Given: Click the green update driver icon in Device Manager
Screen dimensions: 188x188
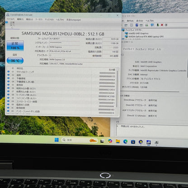Looking at the screenshot, I should click(158, 25).
